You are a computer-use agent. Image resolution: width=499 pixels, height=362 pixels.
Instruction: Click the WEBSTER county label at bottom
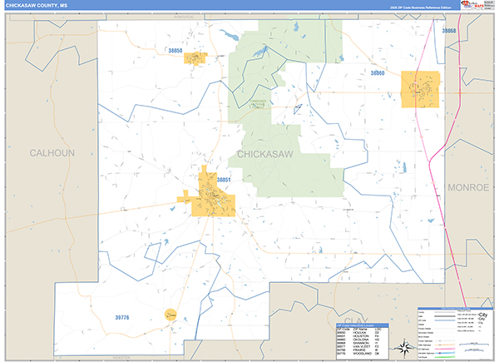click(121, 358)
